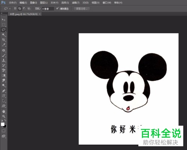Open the 编辑(E) menu
Viewport: 187px width, 150px height.
23,3
